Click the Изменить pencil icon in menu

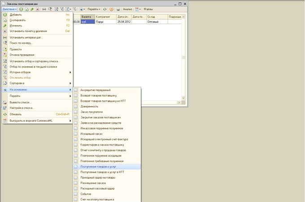tap(5, 26)
